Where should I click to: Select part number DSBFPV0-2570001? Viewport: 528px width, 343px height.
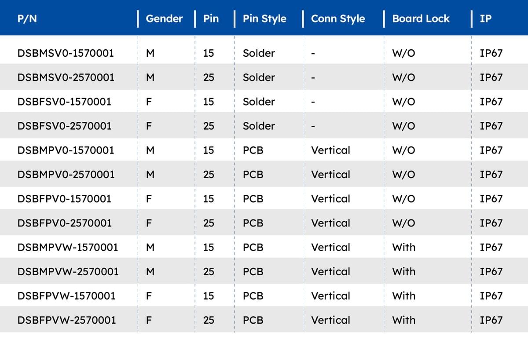(64, 223)
